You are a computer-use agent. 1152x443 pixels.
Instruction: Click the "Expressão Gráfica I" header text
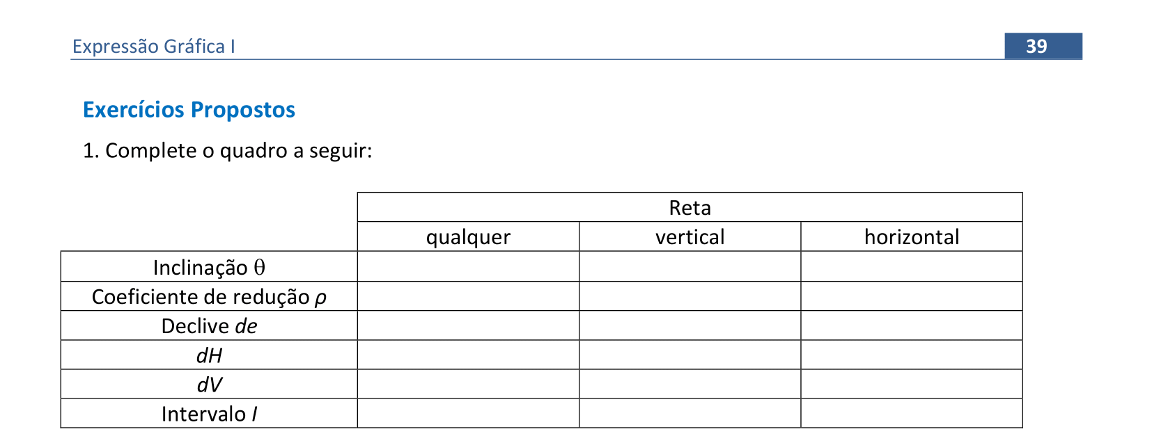pos(154,47)
